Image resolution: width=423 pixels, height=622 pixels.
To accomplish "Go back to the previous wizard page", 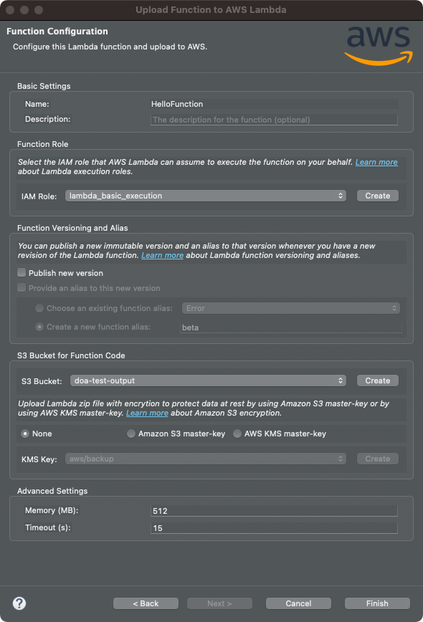I will [146, 603].
